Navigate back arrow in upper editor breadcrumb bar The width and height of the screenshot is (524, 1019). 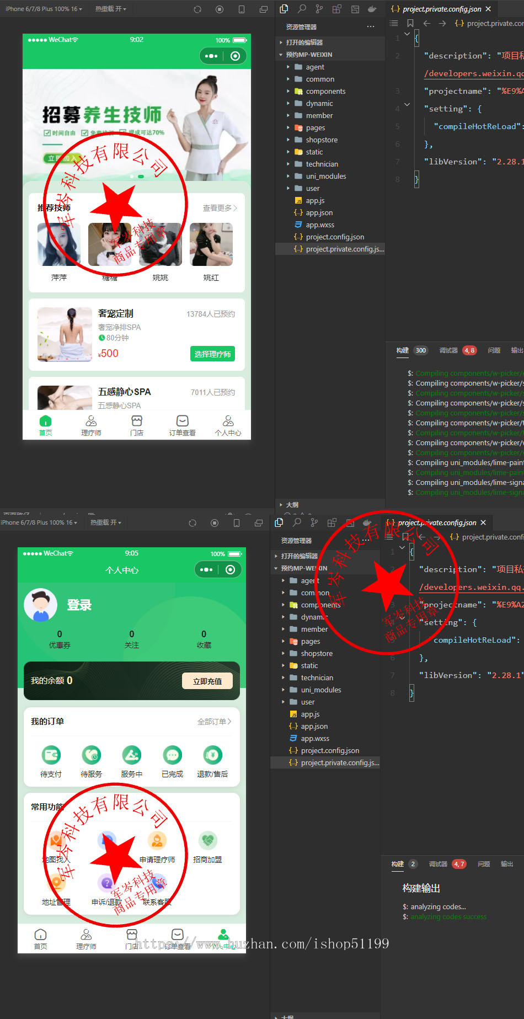(x=426, y=23)
